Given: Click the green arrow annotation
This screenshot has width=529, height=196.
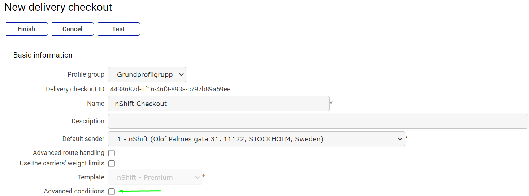Looking at the screenshot, I should click(139, 191).
